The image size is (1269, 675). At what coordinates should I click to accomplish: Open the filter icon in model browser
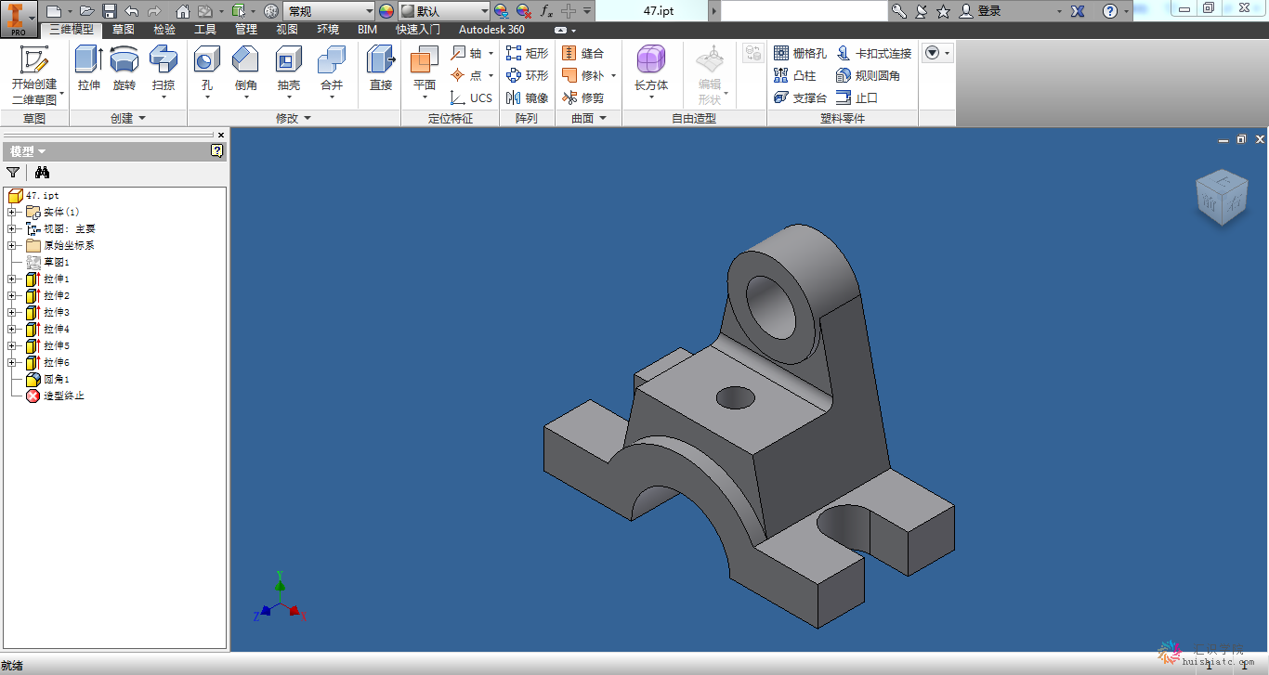click(x=13, y=172)
